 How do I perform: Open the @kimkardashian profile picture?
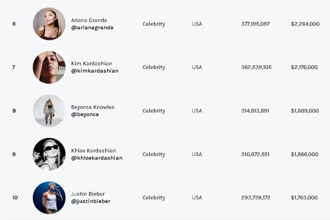click(49, 67)
